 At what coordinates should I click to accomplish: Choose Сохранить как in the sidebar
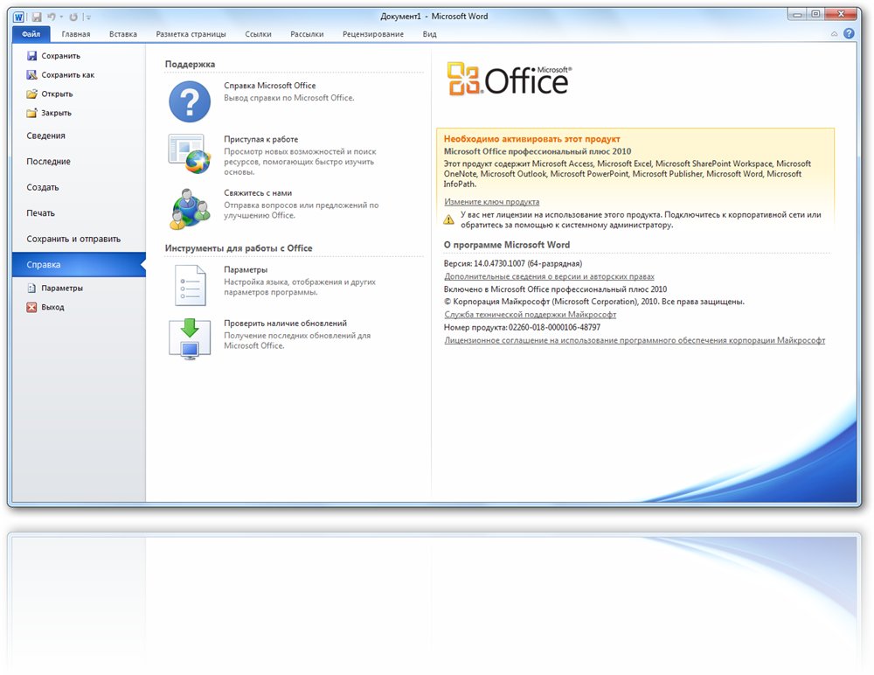tap(61, 74)
